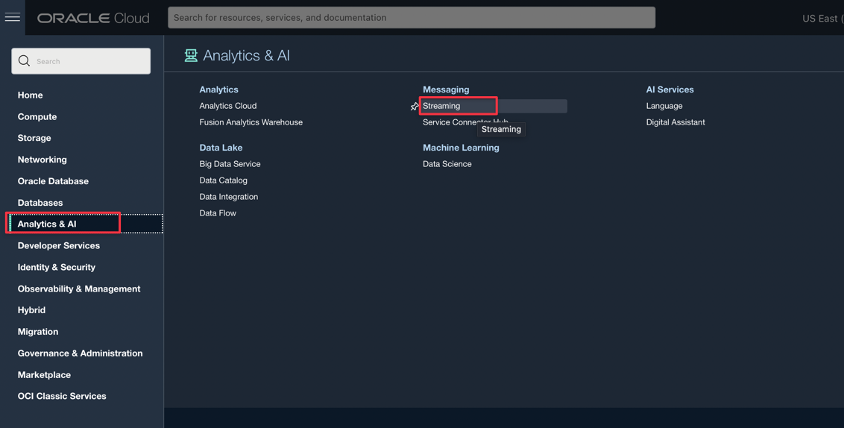Select Marketplace in the navigation menu
This screenshot has width=844, height=428.
pyautogui.click(x=44, y=375)
